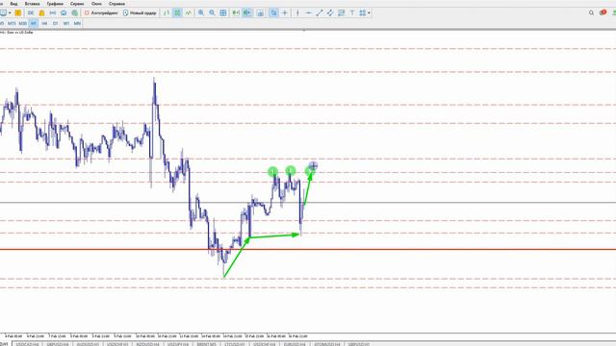Switch chart to Candlesticks type
Screen dimensions: 616x346
(x=177, y=12)
